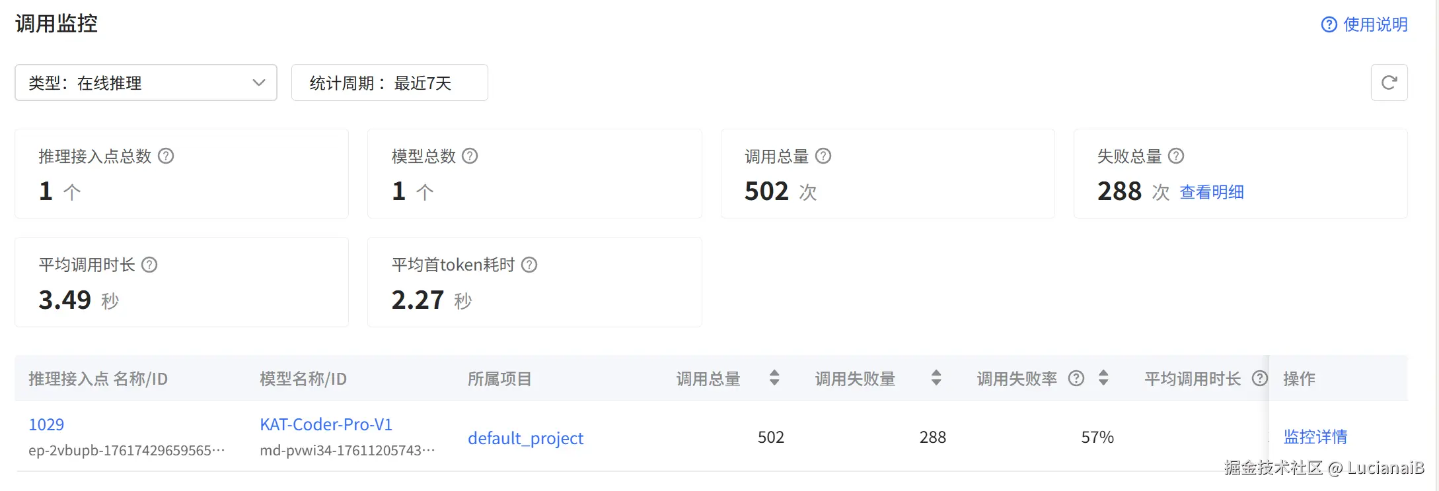Click the refresh icon button
The width and height of the screenshot is (1439, 491).
(1389, 82)
